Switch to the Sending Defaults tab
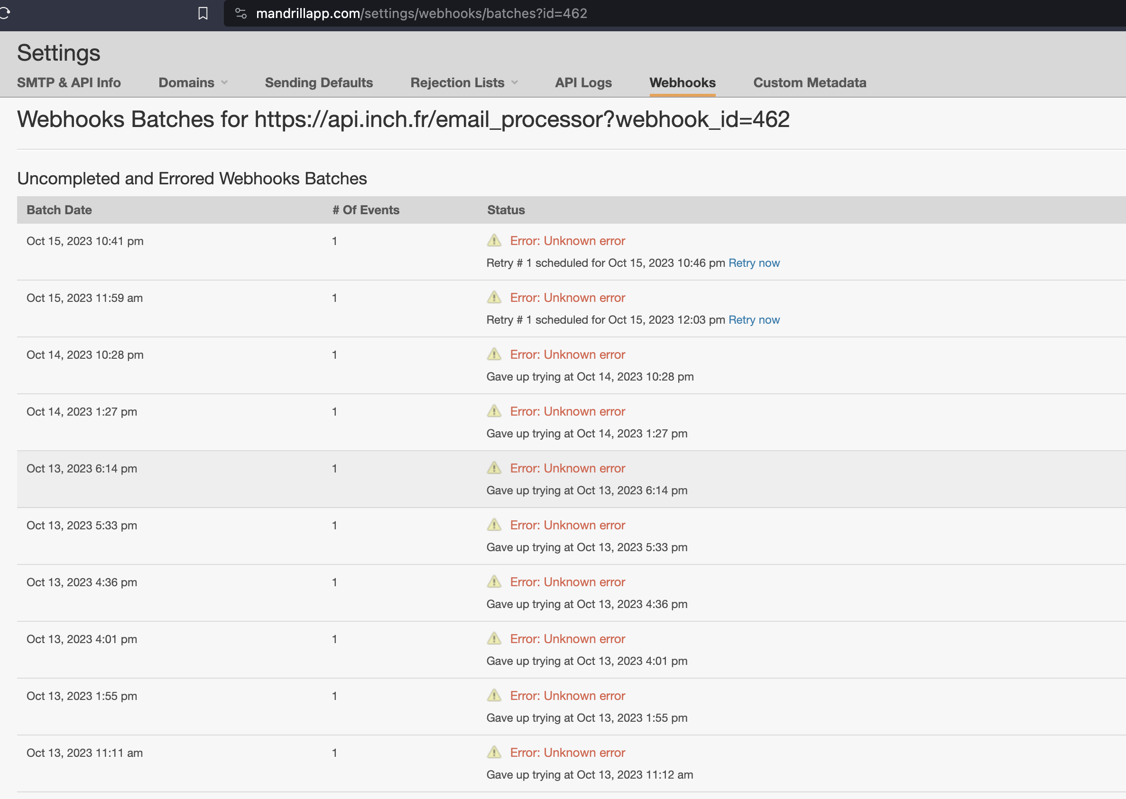1126x799 pixels. pyautogui.click(x=319, y=82)
